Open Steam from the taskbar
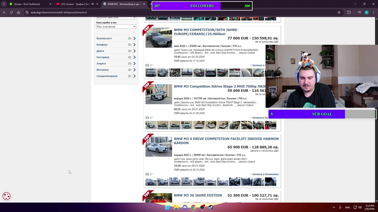Screen dimensions: 378x212 211,207
